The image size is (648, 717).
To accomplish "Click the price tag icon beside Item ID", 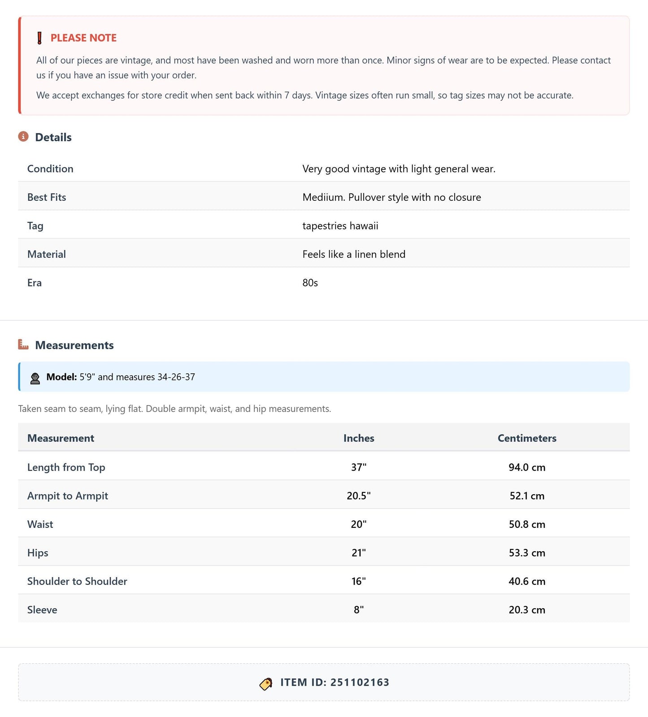I will (x=266, y=683).
